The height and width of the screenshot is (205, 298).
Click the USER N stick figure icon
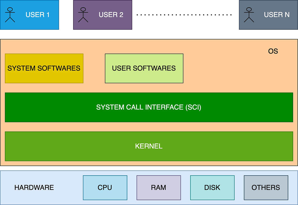pos(249,15)
